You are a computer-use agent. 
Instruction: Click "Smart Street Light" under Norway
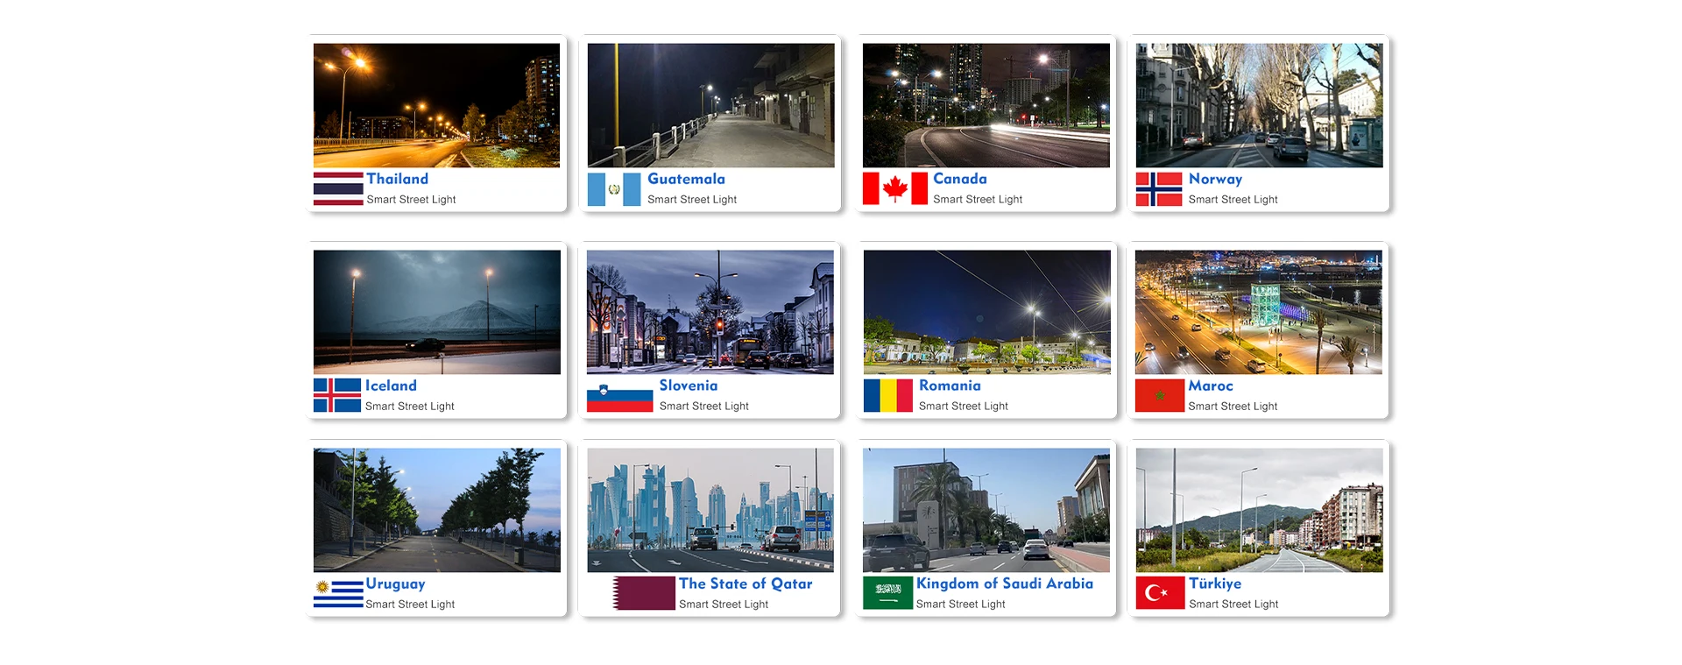click(x=1233, y=200)
